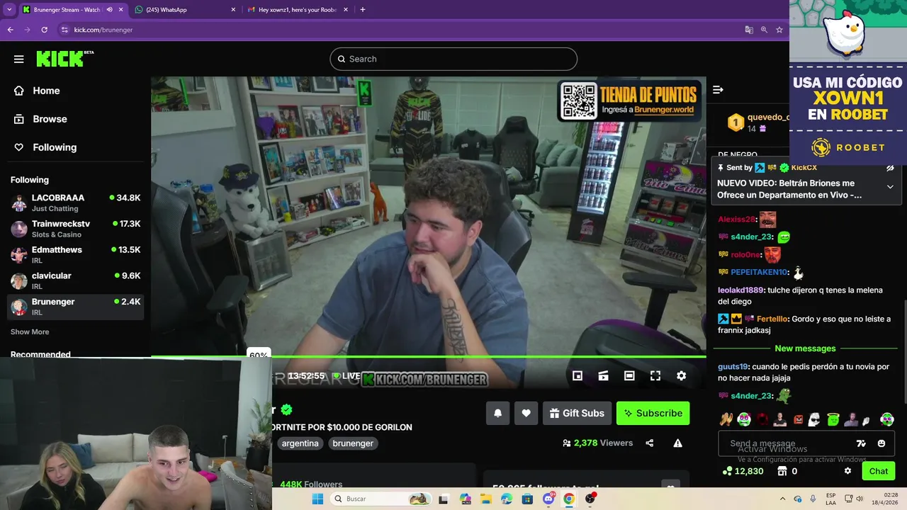Viewport: 907px width, 510px height.
Task: Translate this page icon
Action: (x=749, y=30)
